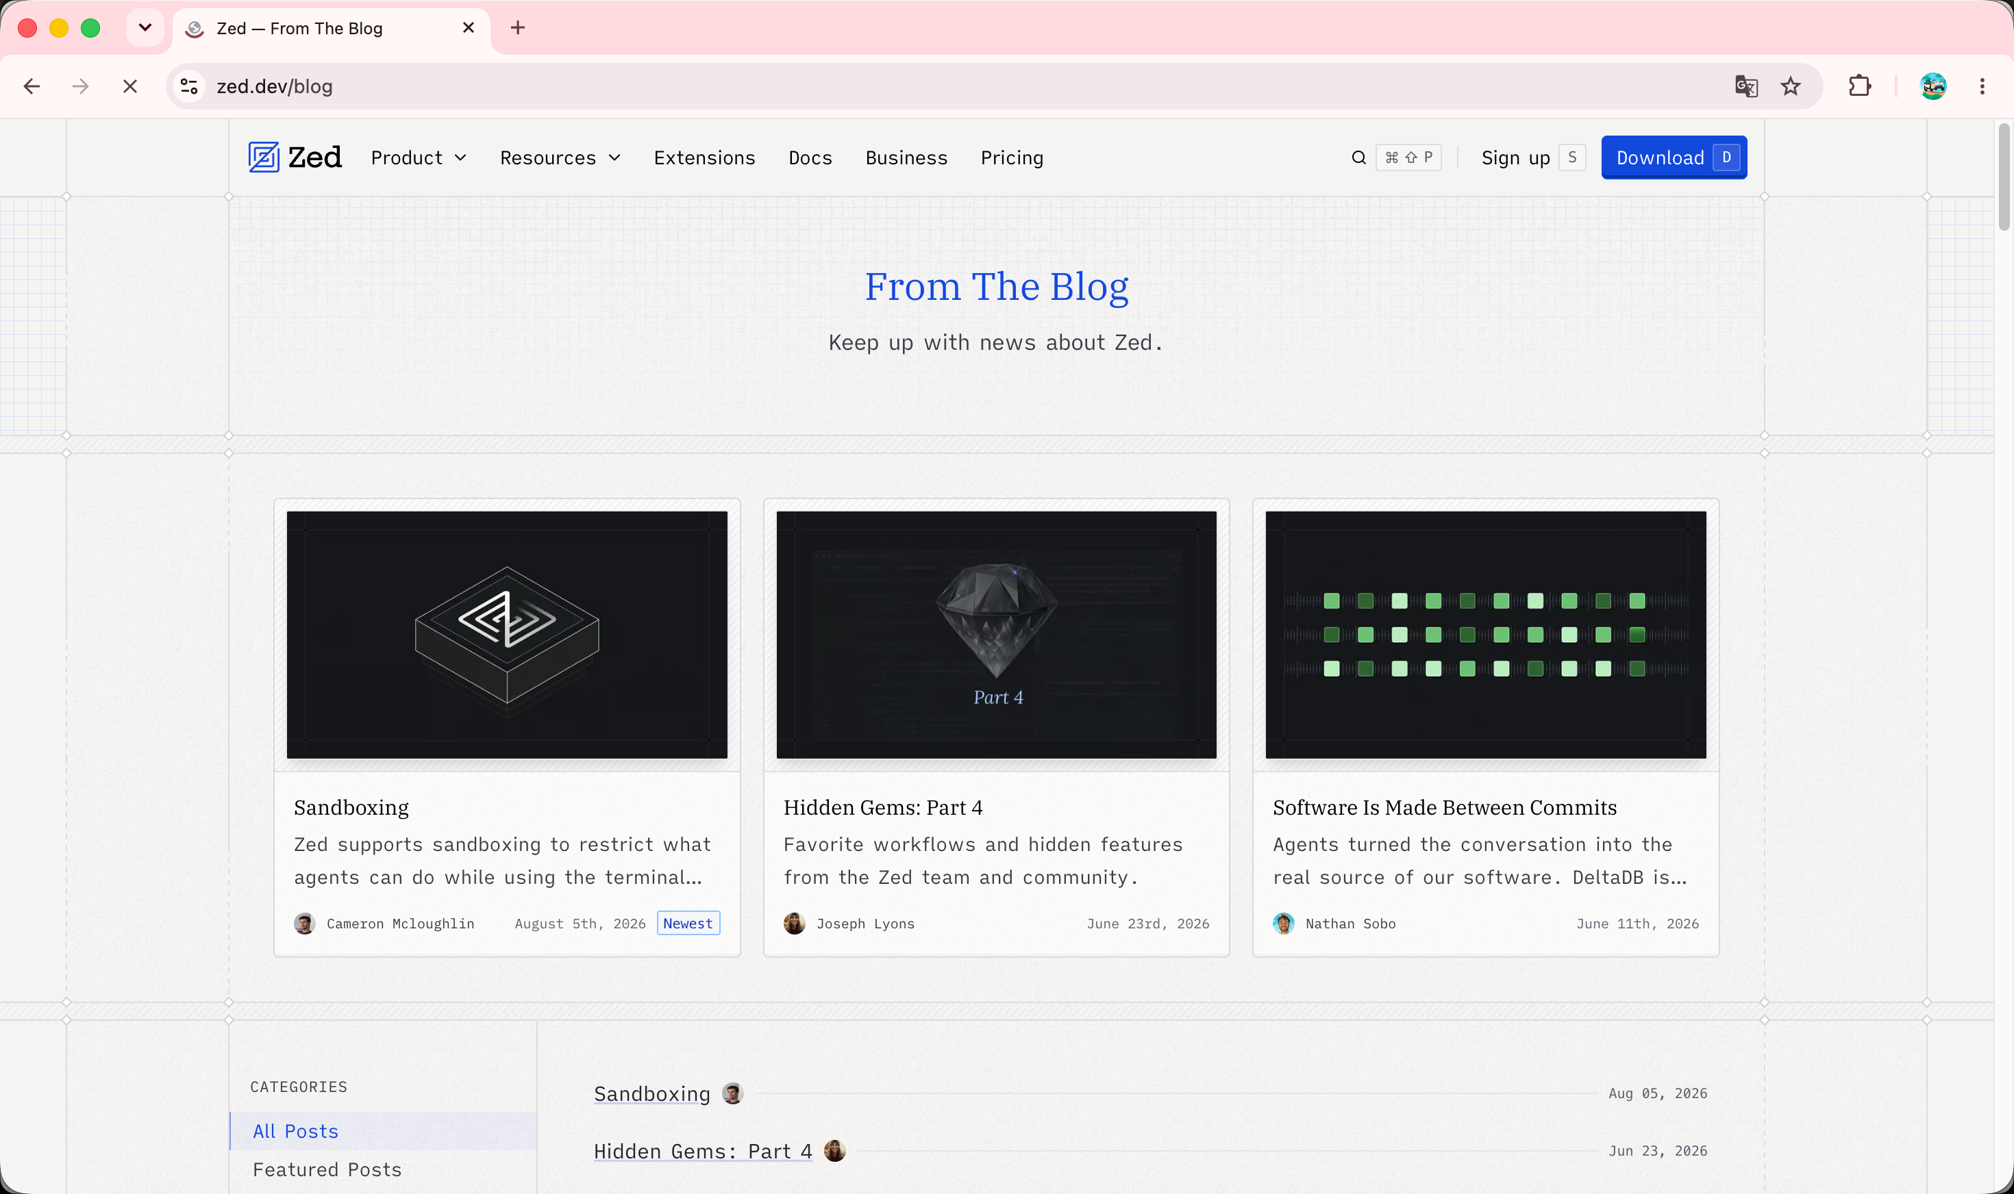The width and height of the screenshot is (2014, 1194).
Task: Open the Sandboxing card title
Action: 351,808
